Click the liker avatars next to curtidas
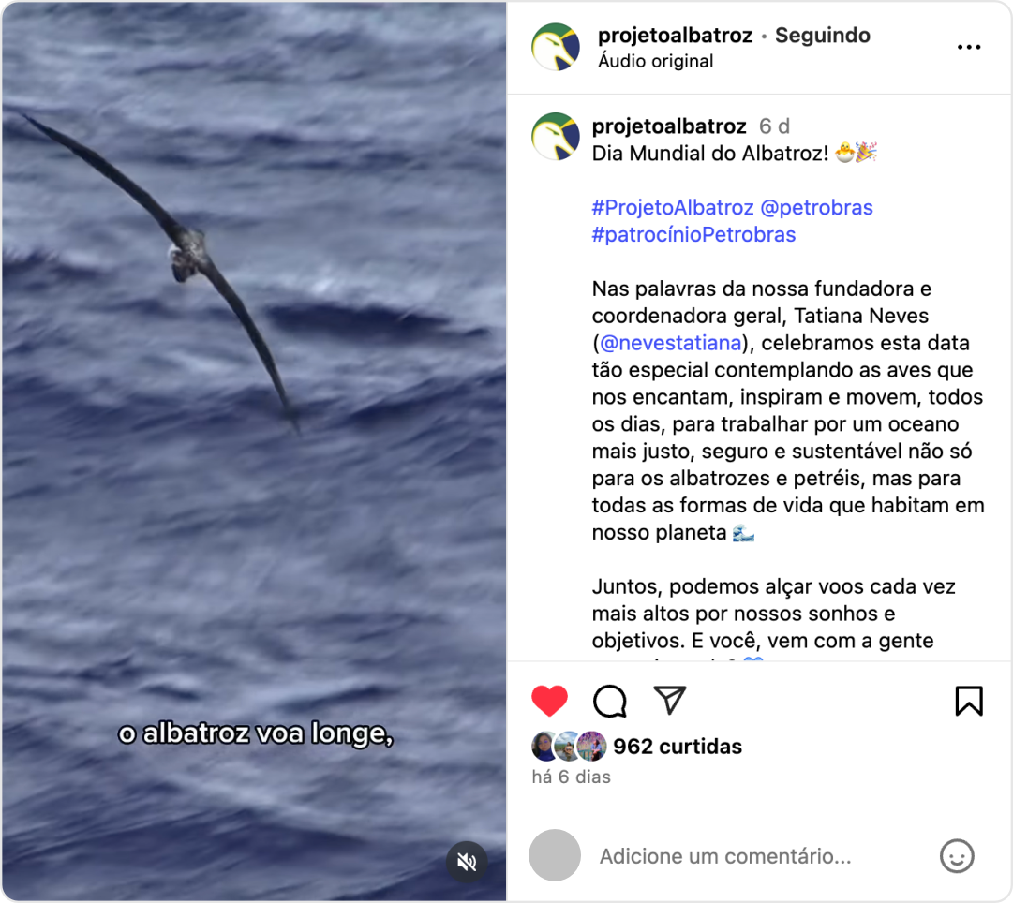 pyautogui.click(x=569, y=746)
